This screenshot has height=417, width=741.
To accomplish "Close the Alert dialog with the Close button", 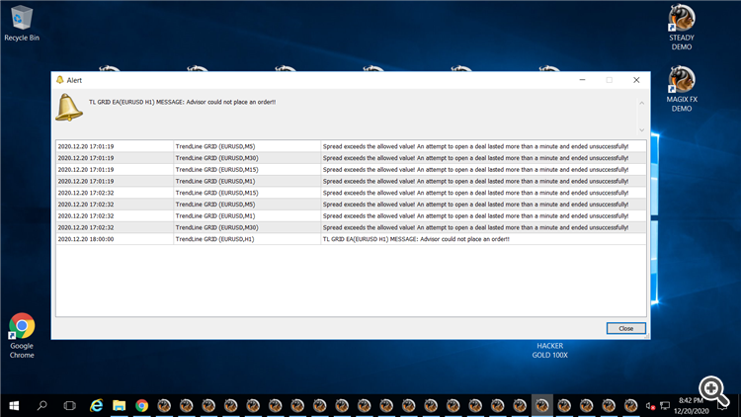I will tap(625, 328).
